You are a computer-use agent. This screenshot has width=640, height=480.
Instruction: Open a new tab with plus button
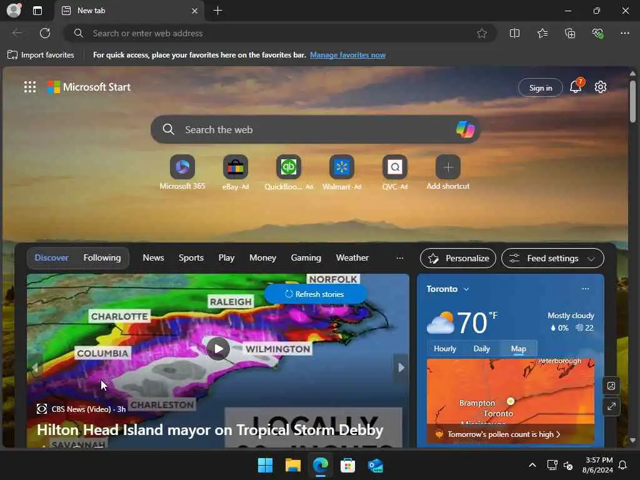(x=218, y=11)
